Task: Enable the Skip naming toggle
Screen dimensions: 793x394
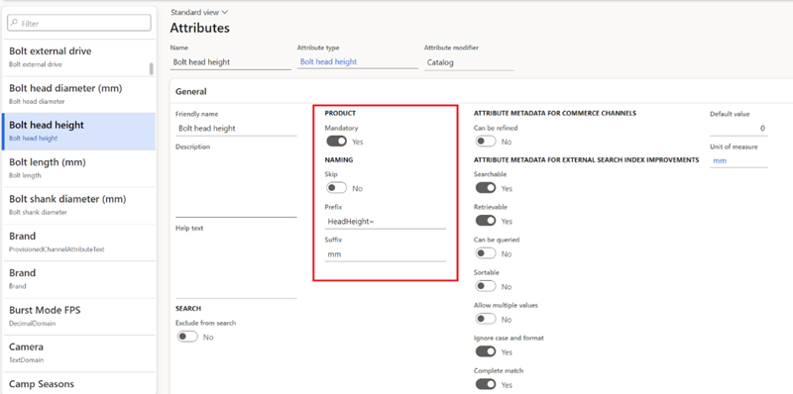Action: pos(336,188)
